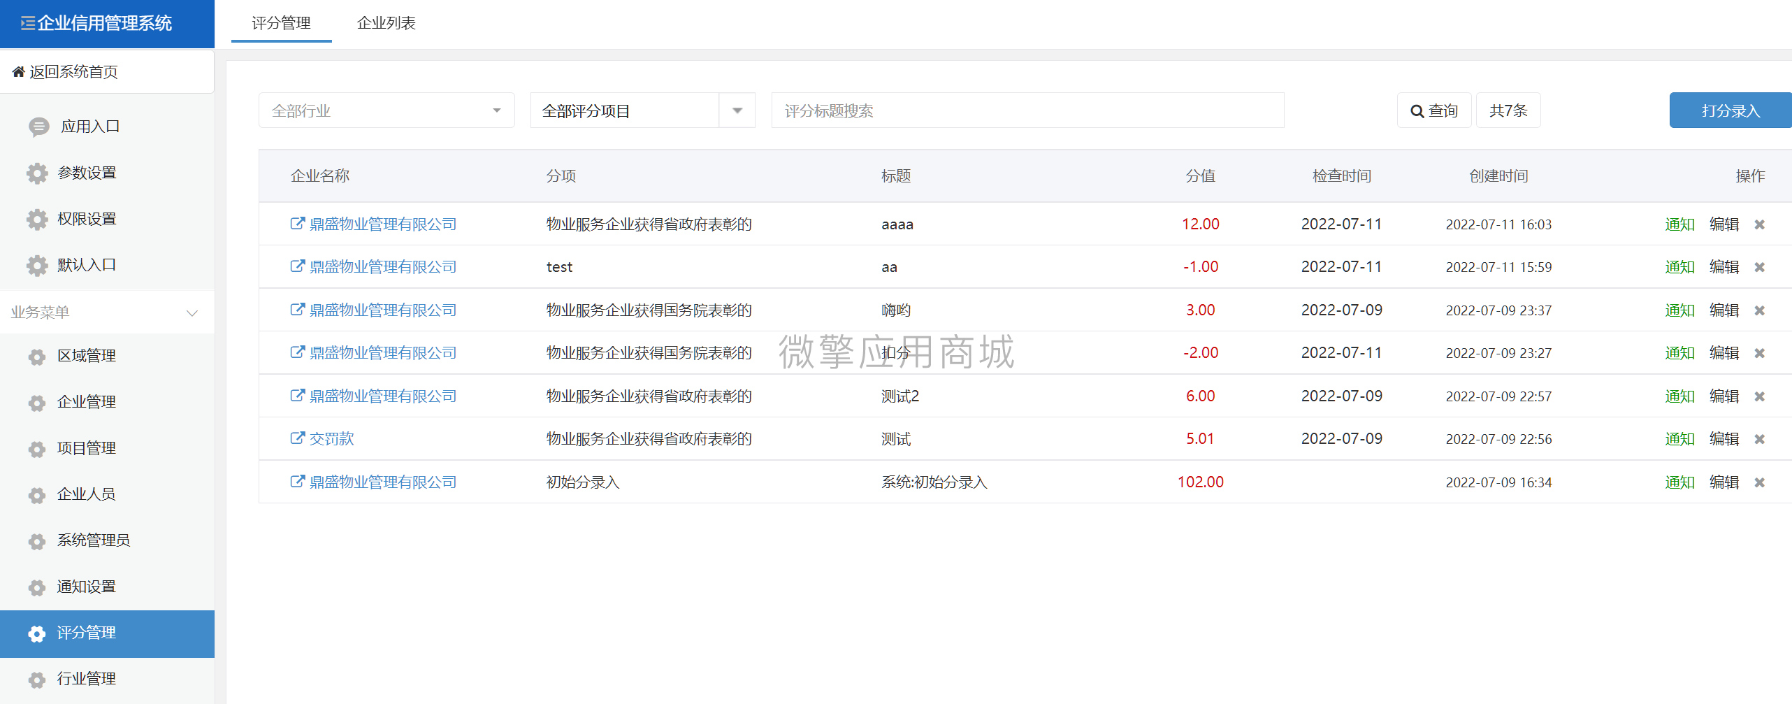Click the gear icon for 行业管理
Image resolution: width=1792 pixels, height=704 pixels.
coord(37,680)
